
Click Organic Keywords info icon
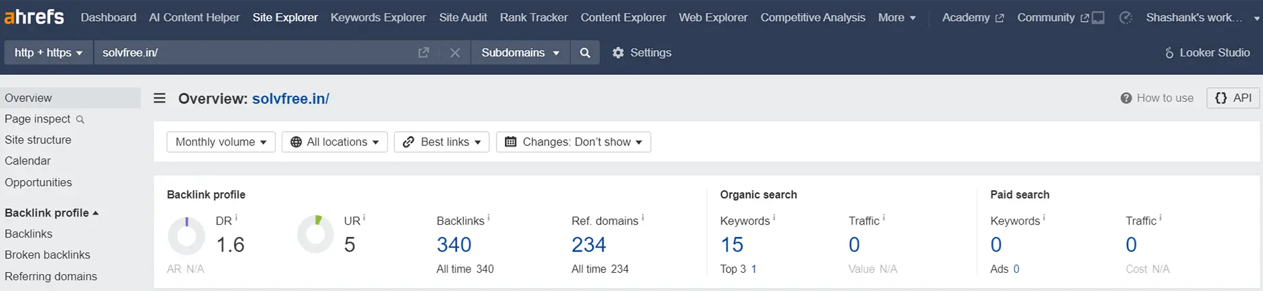tap(774, 218)
